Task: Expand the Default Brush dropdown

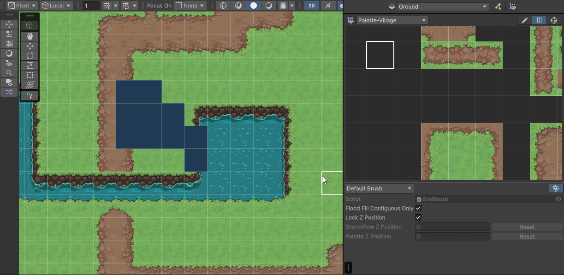Action: 379,188
